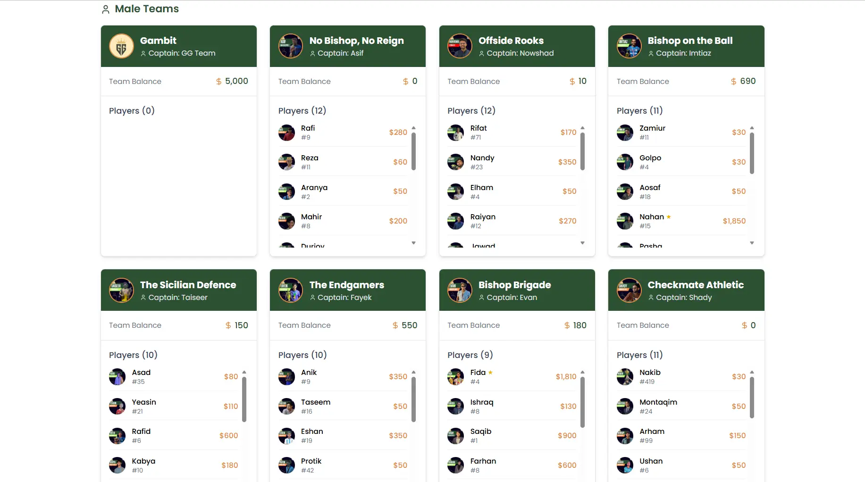Click the Checkmate Athletic team logo

(629, 291)
